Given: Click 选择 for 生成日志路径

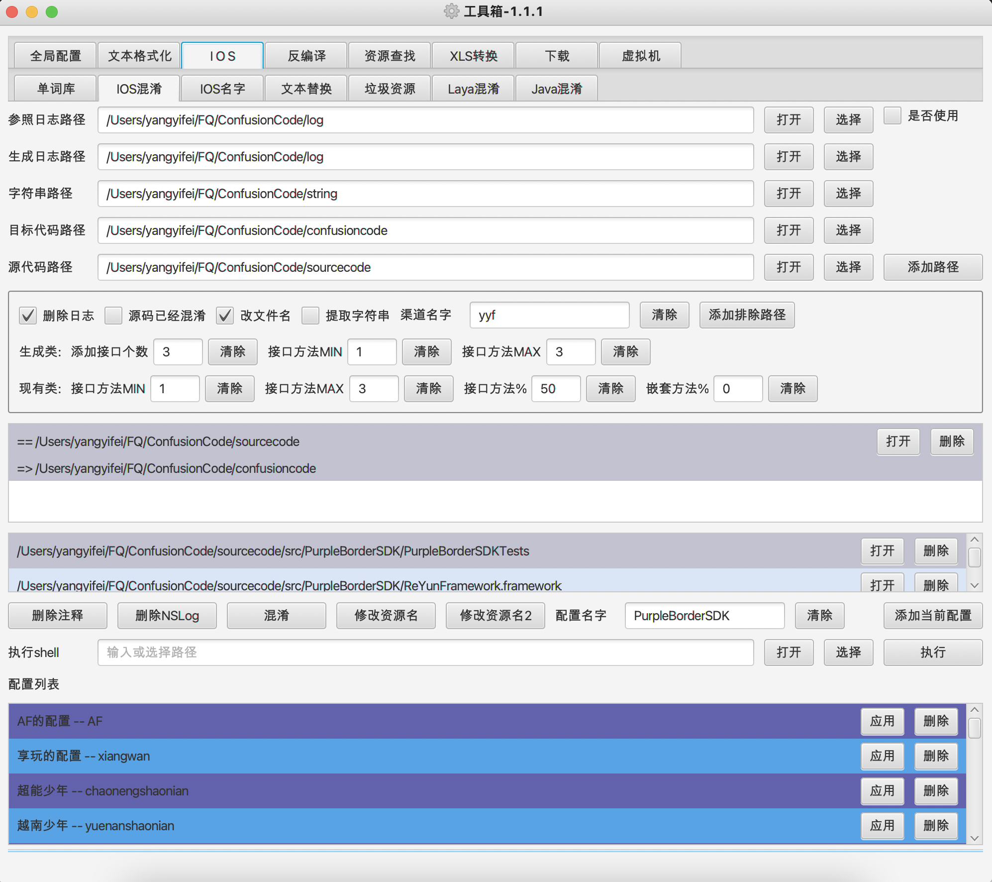Looking at the screenshot, I should click(849, 157).
